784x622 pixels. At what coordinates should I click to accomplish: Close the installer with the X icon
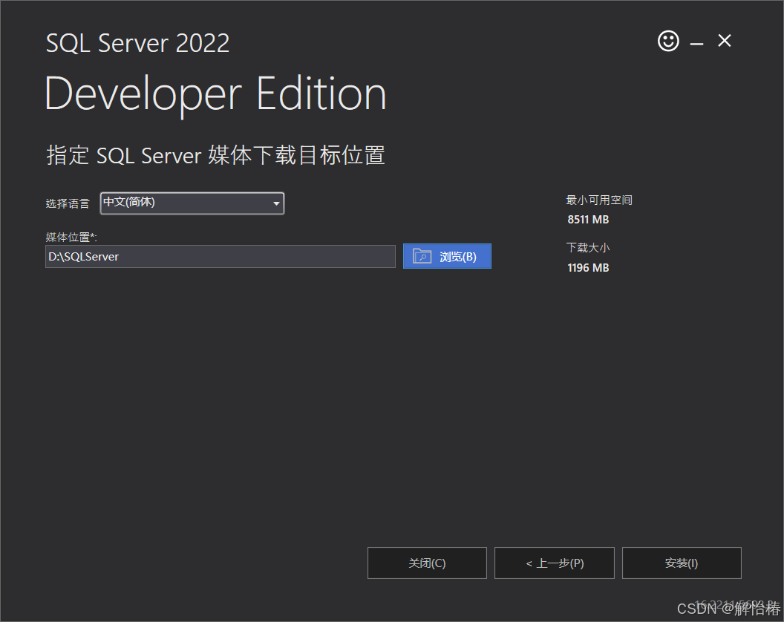point(725,41)
